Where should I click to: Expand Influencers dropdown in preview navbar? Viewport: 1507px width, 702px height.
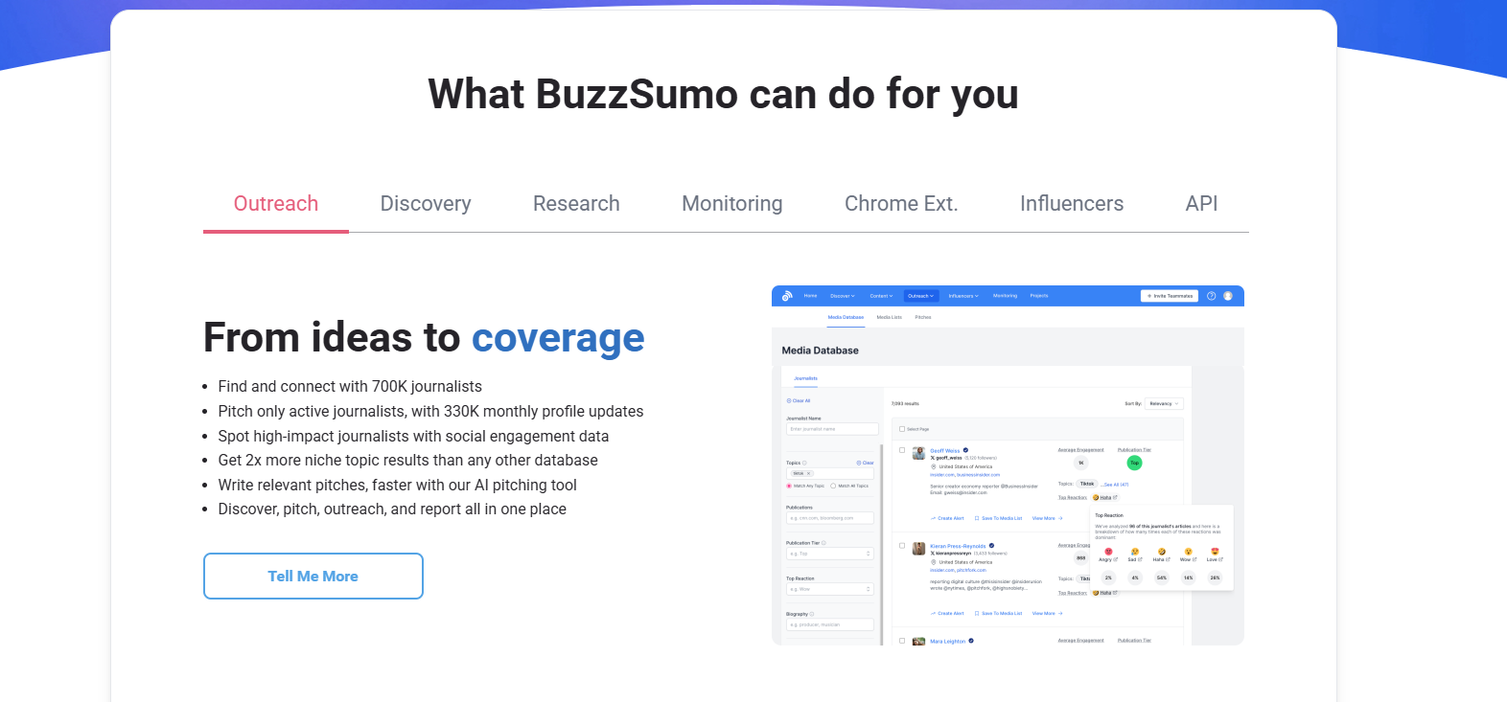963,296
